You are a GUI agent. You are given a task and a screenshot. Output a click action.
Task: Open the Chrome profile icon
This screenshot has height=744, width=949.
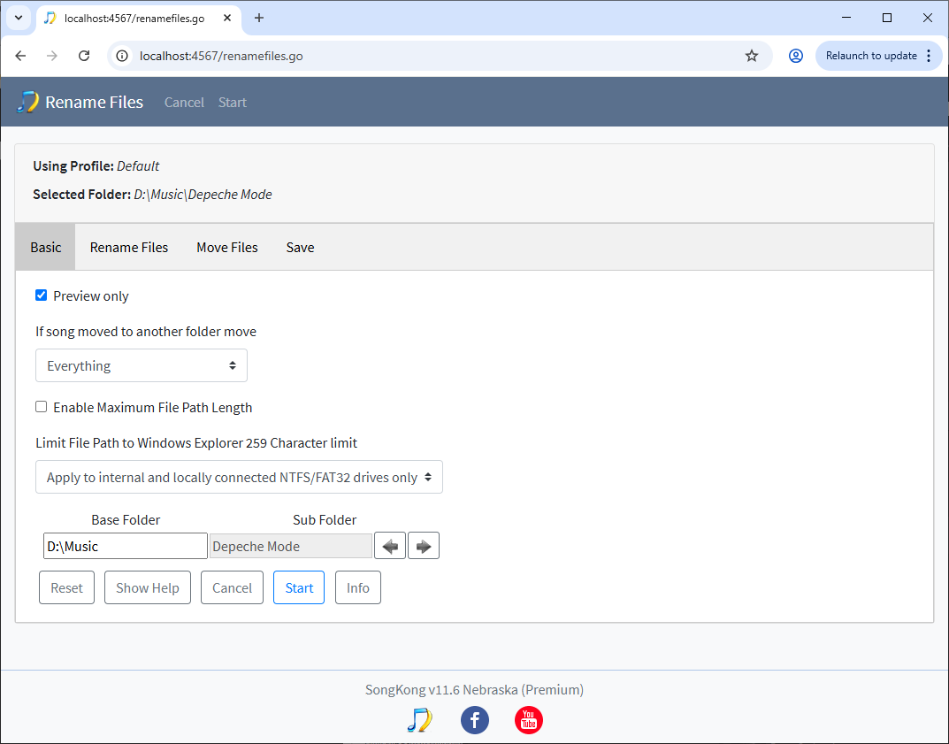click(x=796, y=56)
